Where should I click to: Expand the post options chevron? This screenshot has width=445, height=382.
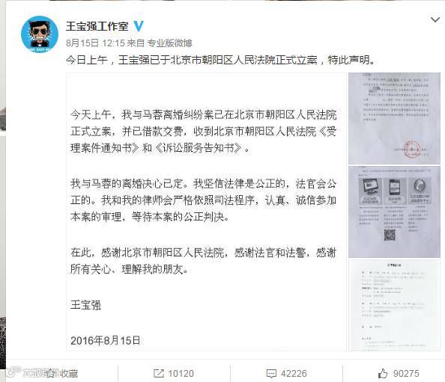pyautogui.click(x=435, y=20)
